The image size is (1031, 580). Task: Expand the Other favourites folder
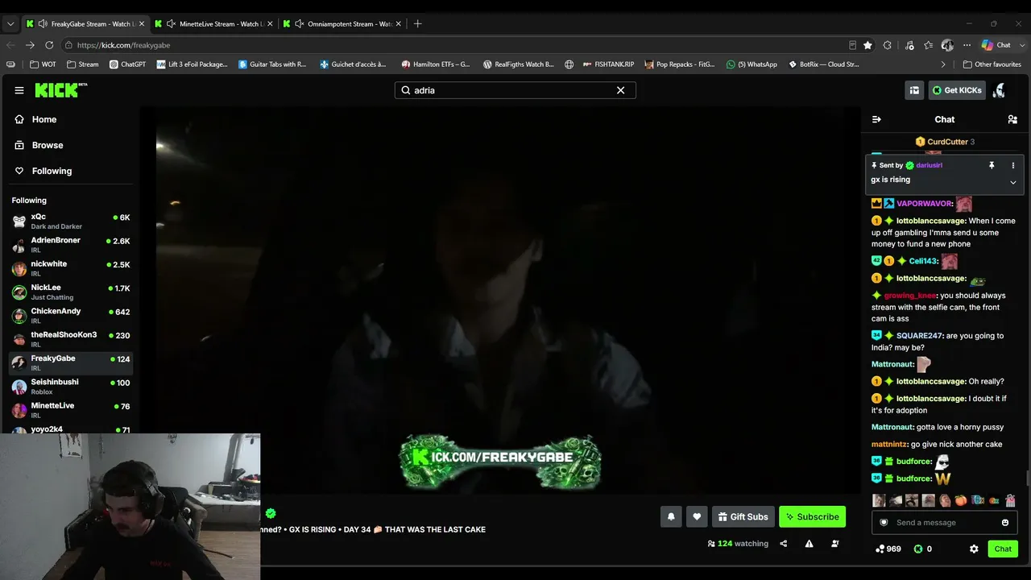tap(992, 64)
